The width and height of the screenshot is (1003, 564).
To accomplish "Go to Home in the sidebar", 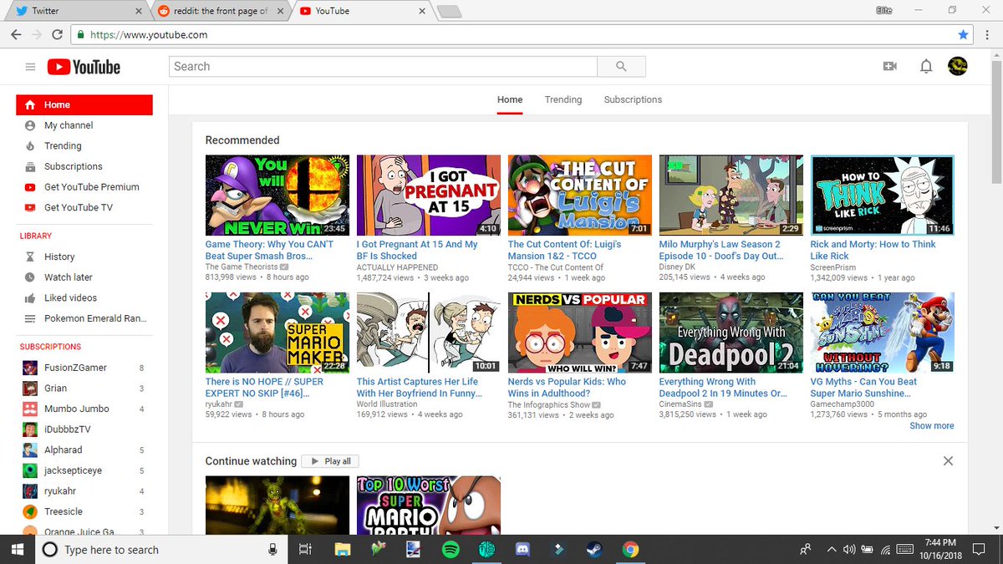I will click(84, 104).
